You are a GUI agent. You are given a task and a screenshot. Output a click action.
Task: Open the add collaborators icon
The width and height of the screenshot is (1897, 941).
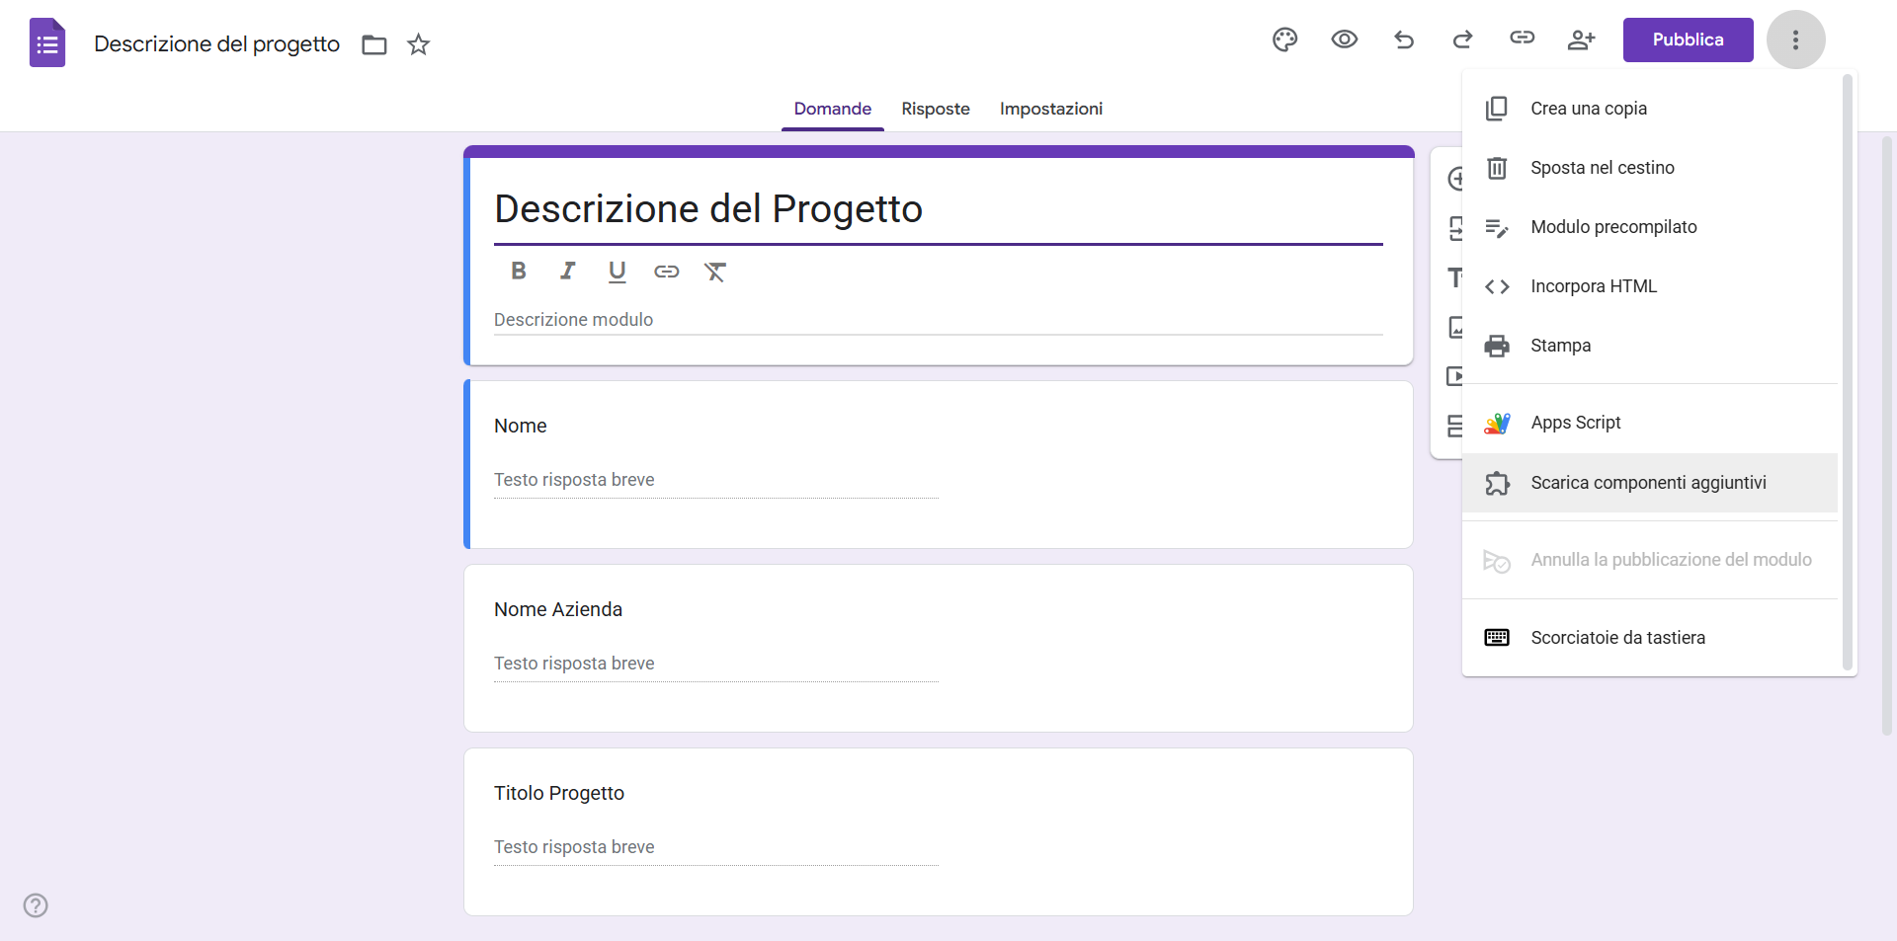(1581, 39)
